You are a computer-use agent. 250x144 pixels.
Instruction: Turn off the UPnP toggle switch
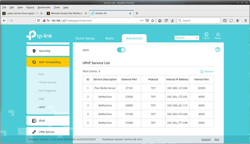coord(121,50)
